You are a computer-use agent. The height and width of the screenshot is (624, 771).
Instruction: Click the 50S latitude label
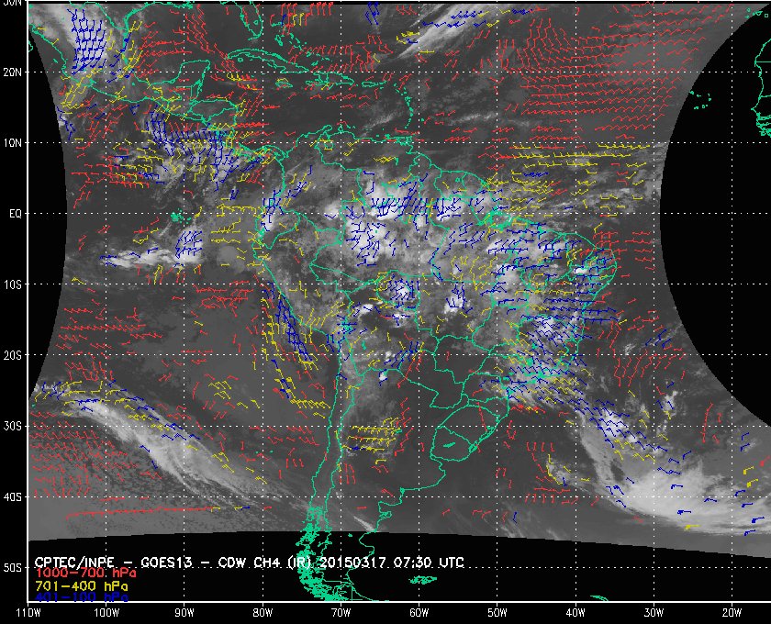[13, 567]
